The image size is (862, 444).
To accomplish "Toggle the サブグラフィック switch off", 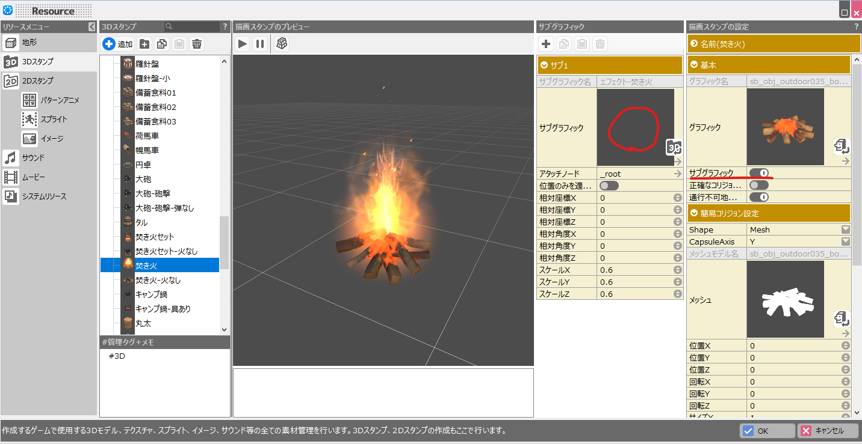I will (759, 173).
